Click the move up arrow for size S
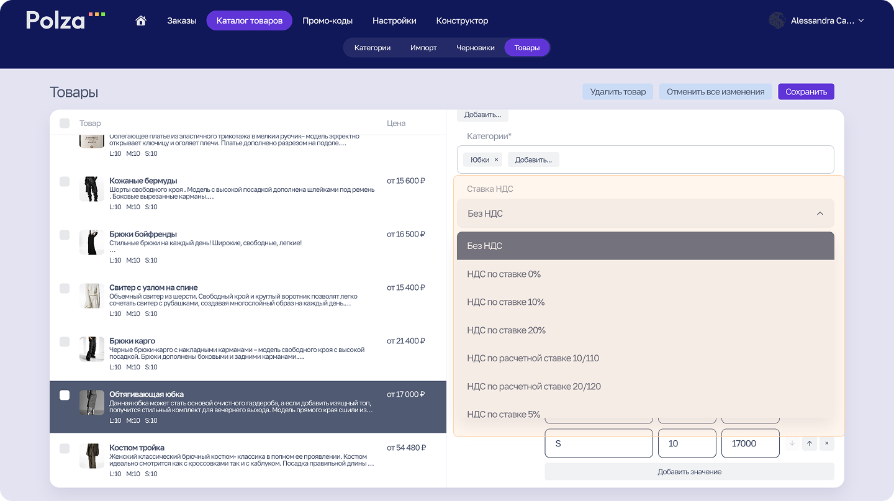894x501 pixels. [809, 443]
